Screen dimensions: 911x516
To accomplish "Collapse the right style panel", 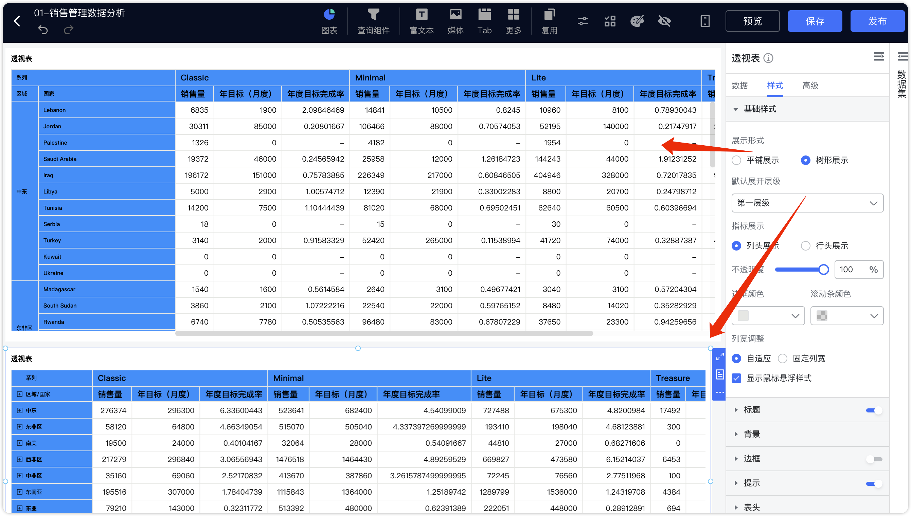I will [x=879, y=56].
